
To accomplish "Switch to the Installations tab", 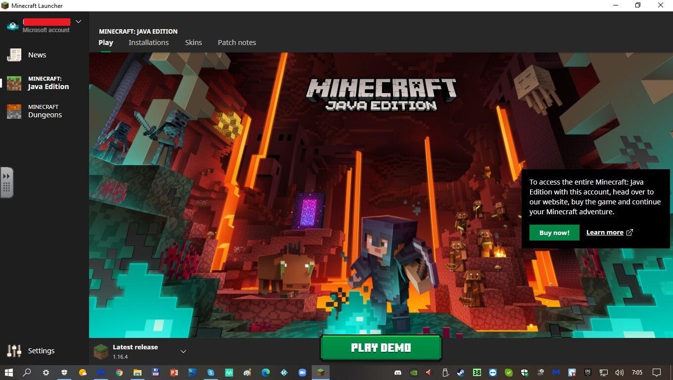I will [x=148, y=43].
